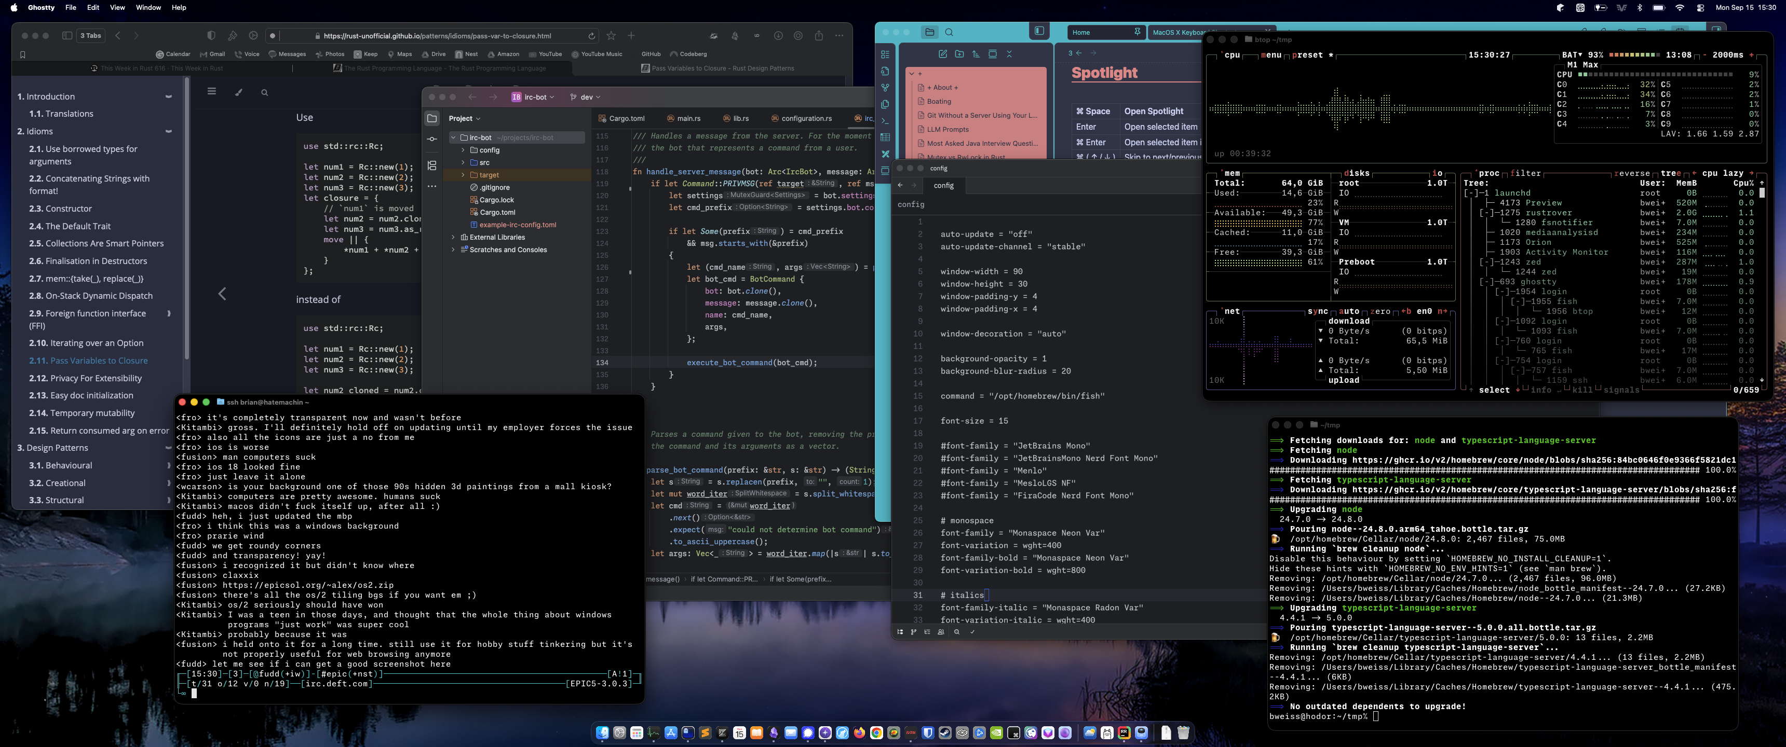This screenshot has height=747, width=1786.
Task: Expand the src folder in project tree
Action: click(463, 163)
